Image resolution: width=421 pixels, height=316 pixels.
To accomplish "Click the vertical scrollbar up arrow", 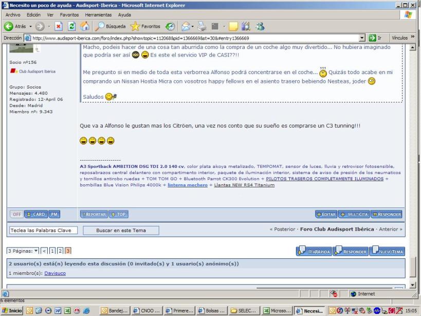I will 413,47.
